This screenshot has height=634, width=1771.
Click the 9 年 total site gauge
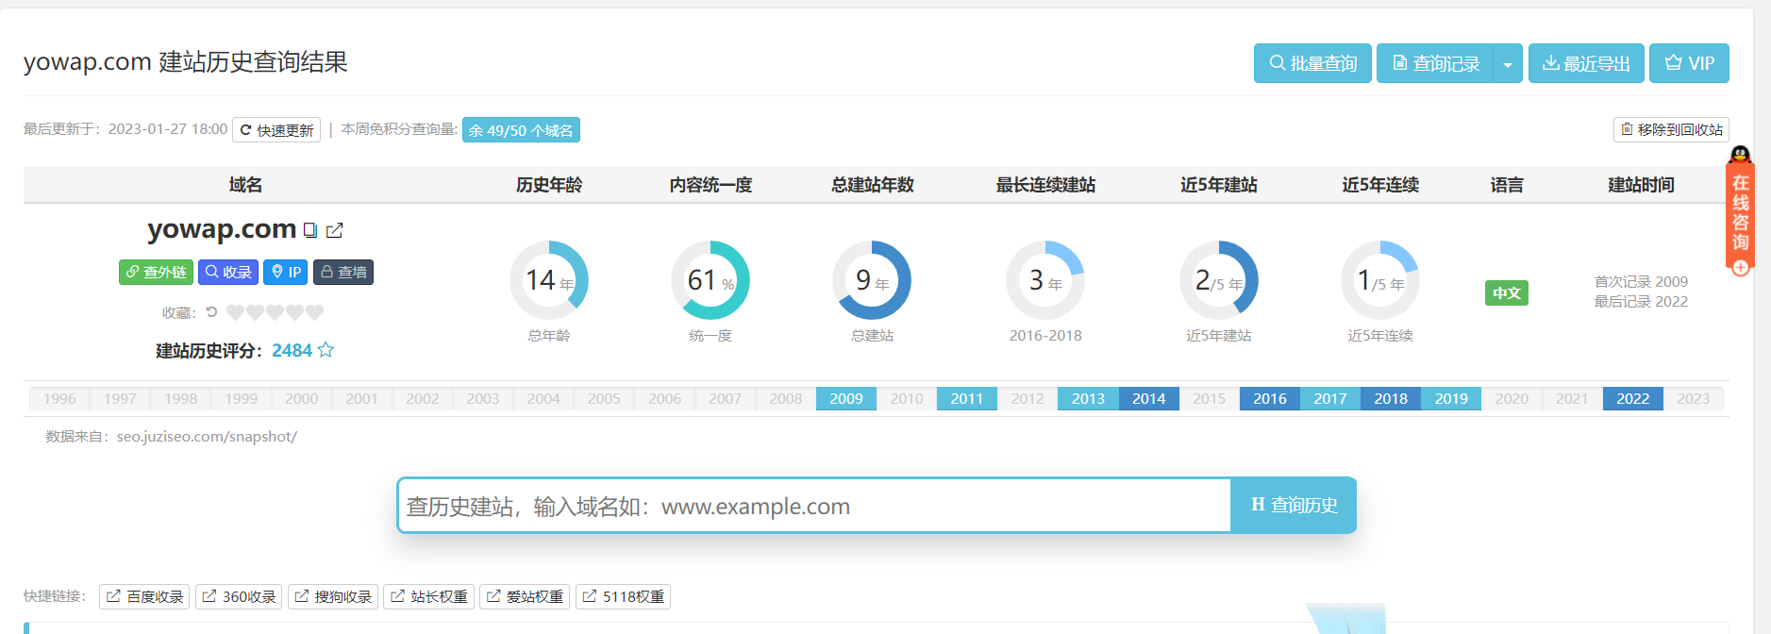pos(872,280)
